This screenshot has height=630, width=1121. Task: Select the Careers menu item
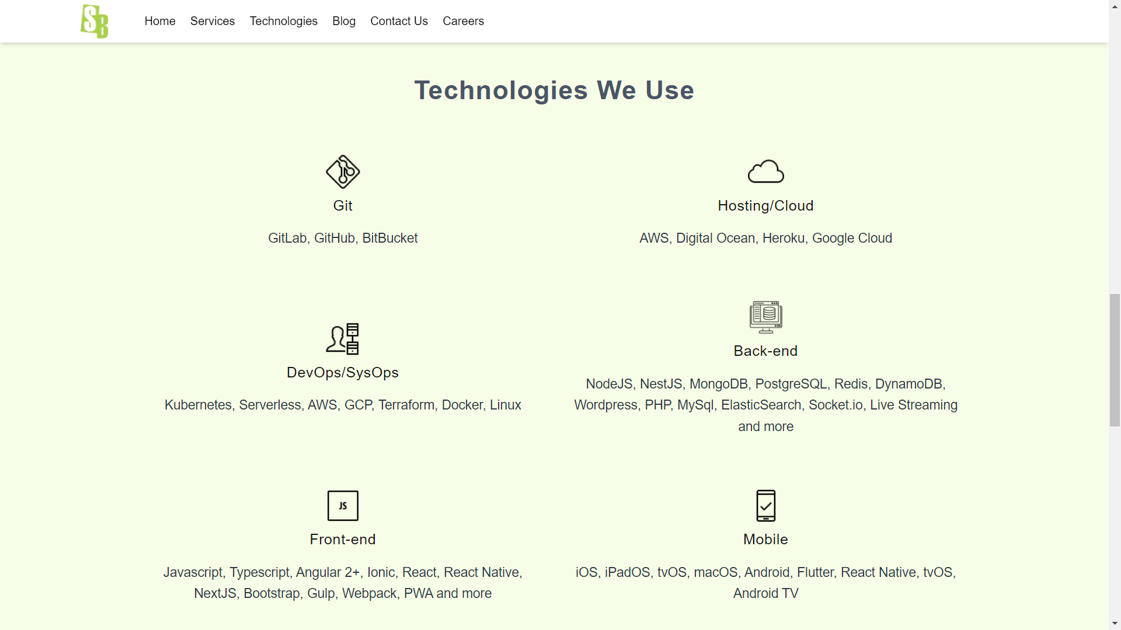click(x=463, y=21)
